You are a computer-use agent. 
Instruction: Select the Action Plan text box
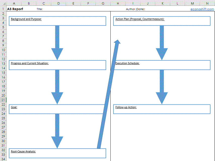pyautogui.click(x=162, y=21)
